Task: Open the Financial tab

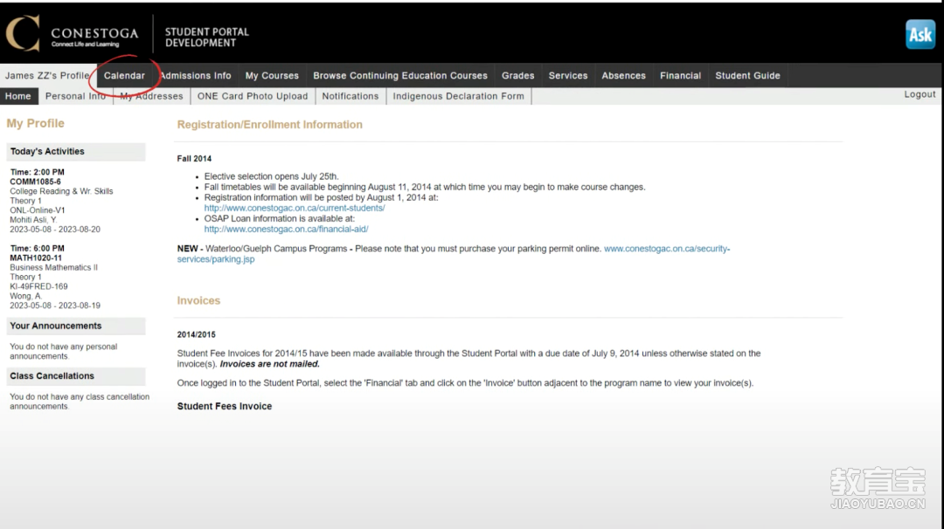Action: pos(680,76)
